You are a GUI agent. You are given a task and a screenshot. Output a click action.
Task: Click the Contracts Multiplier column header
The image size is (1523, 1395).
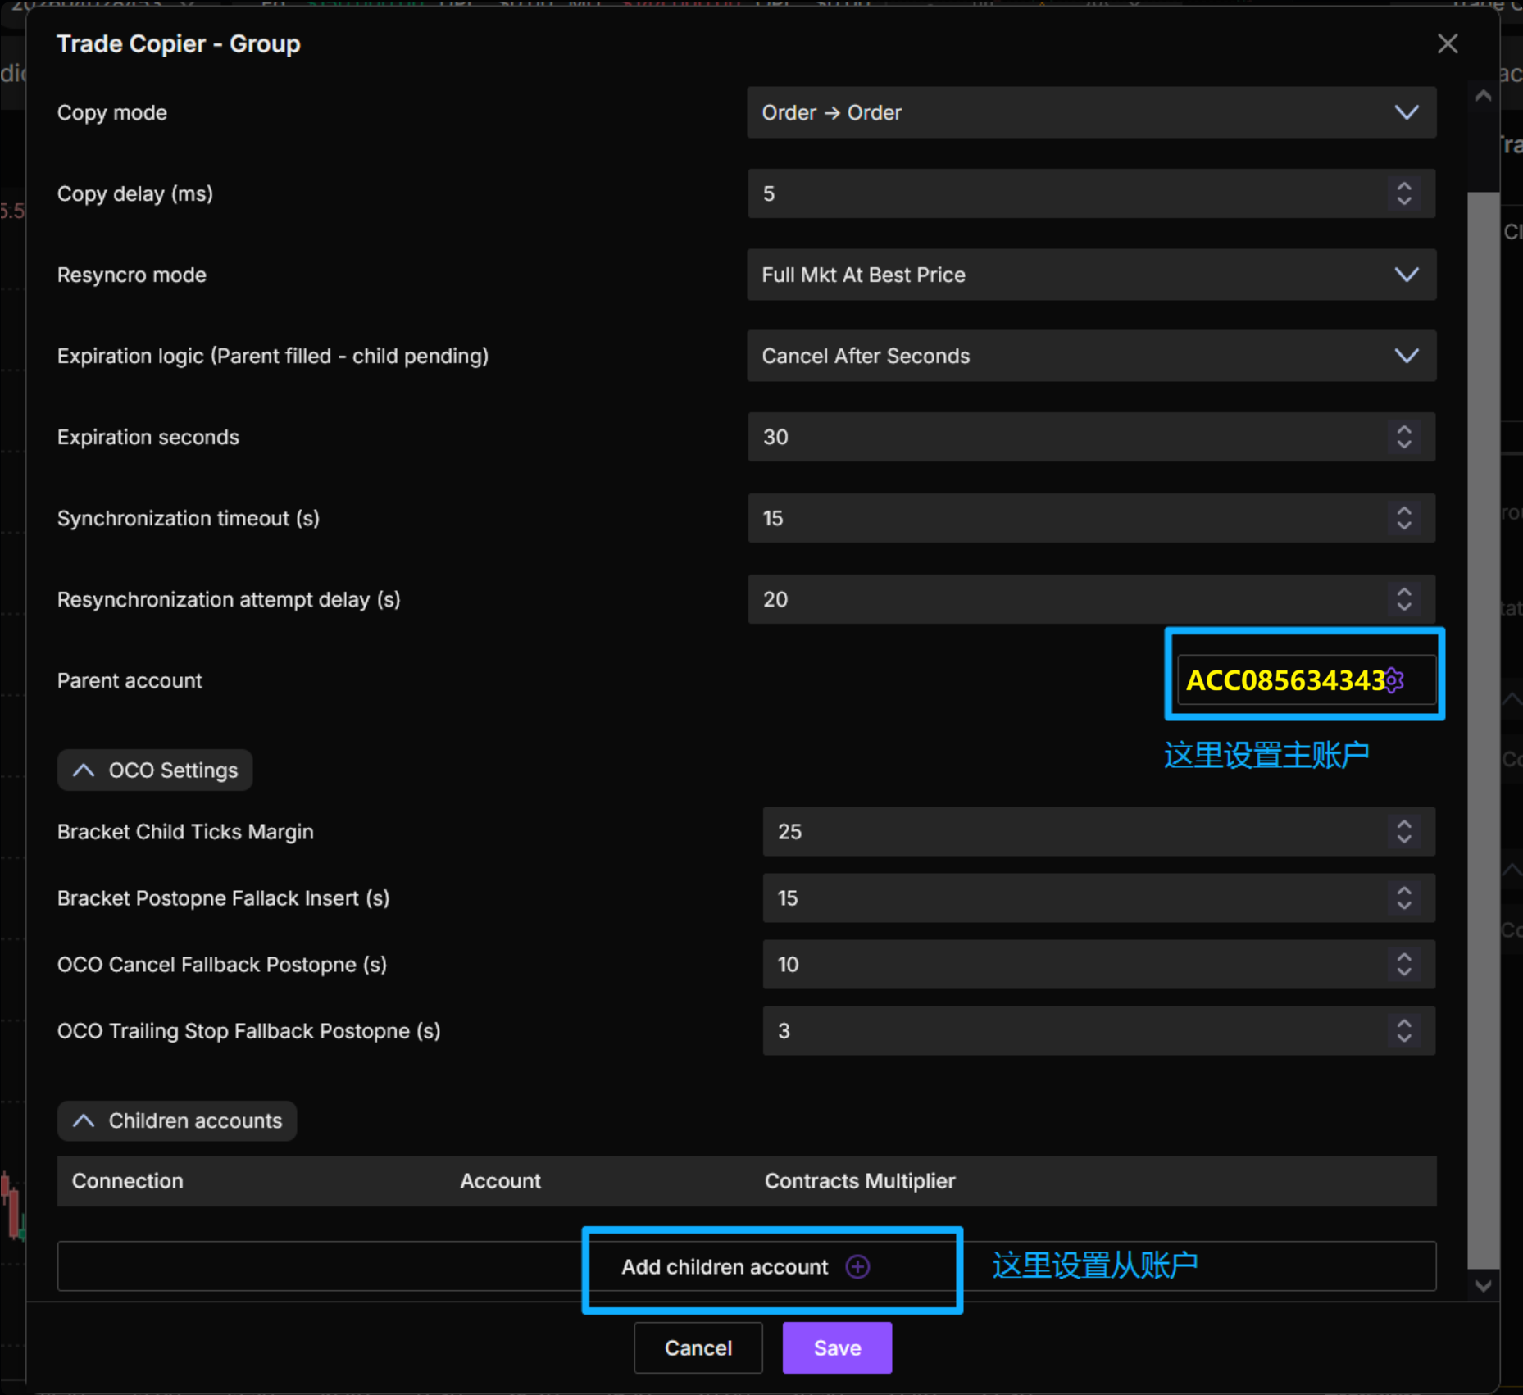859,1181
